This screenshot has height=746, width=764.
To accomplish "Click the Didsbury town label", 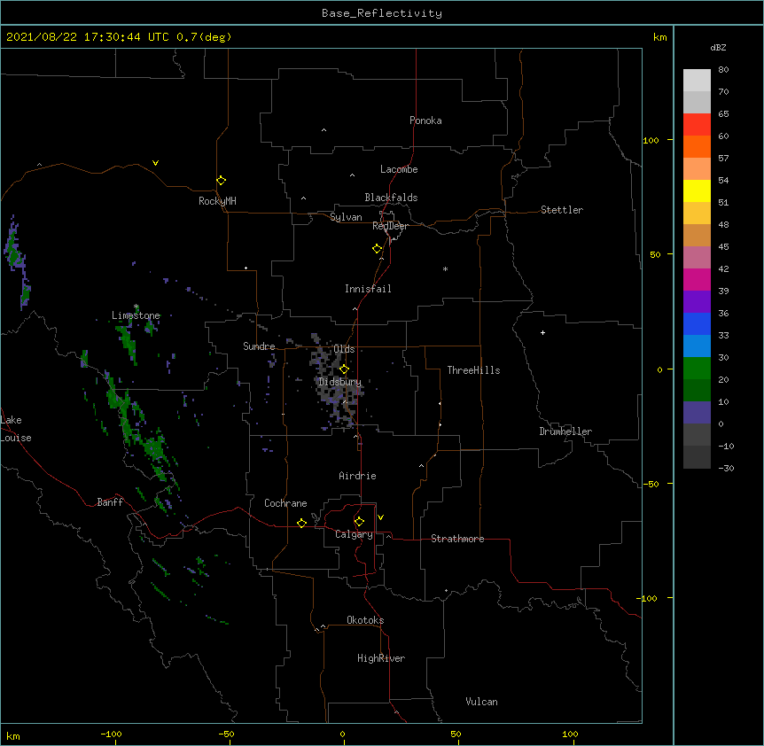I will (340, 382).
